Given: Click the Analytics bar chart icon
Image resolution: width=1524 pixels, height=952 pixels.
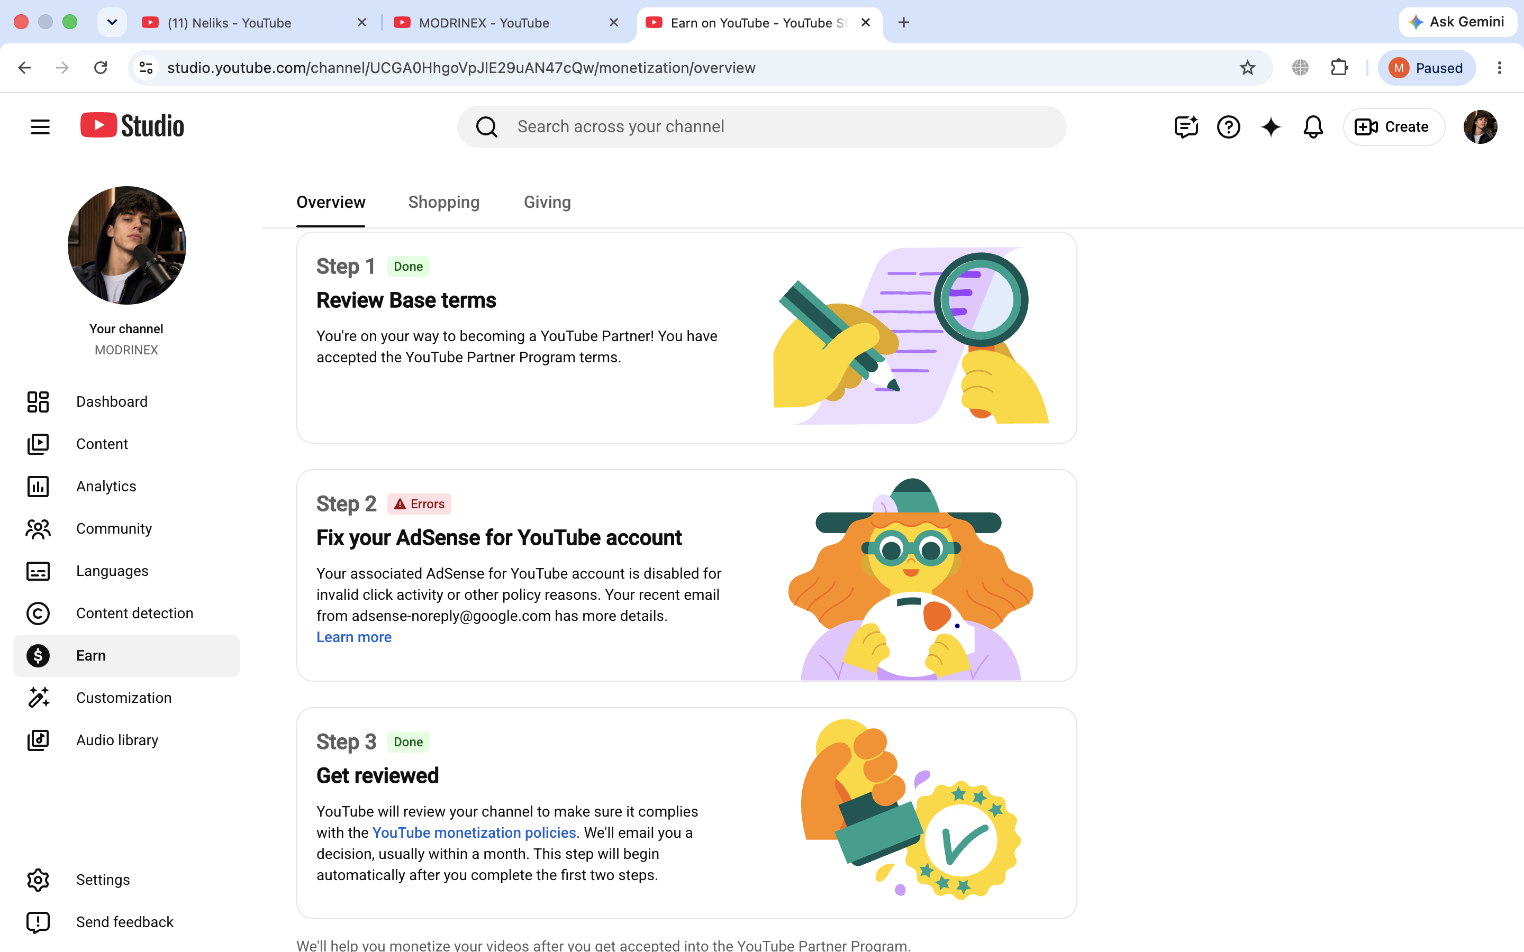Looking at the screenshot, I should click(38, 486).
